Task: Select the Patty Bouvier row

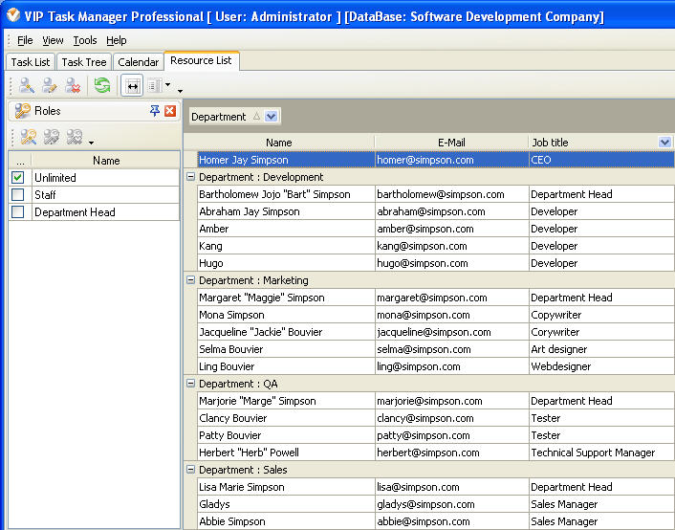Action: coord(436,435)
